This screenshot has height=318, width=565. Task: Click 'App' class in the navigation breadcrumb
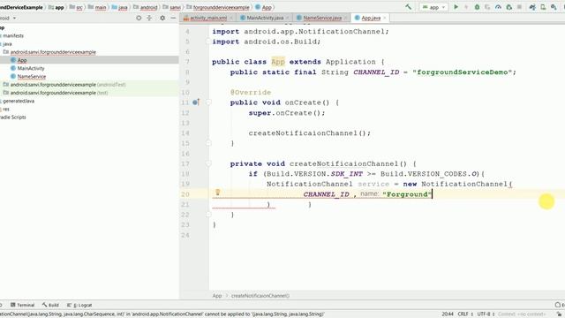coord(267,7)
